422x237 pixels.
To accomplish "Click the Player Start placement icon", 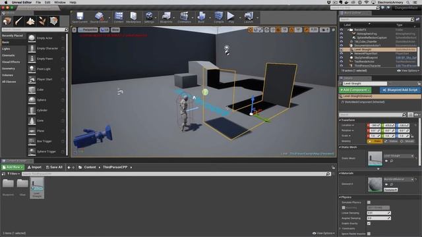I will [32, 79].
